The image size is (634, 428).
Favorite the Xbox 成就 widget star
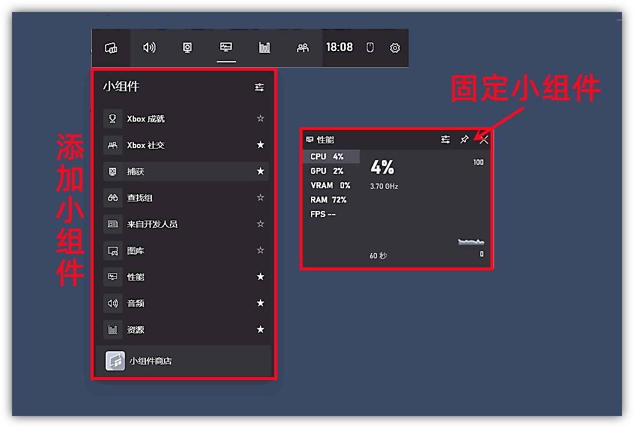tap(261, 119)
